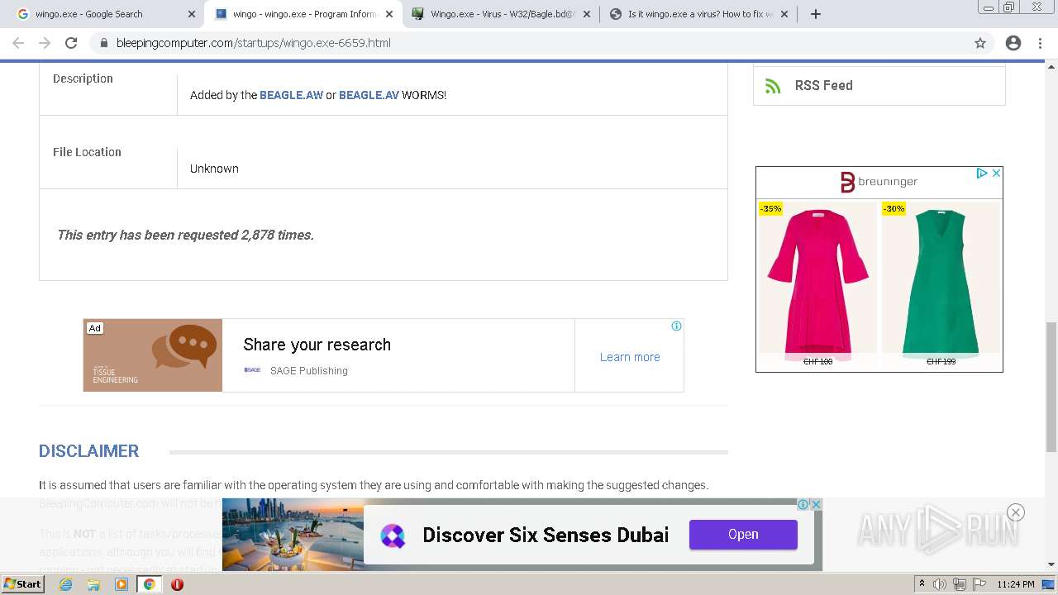Click the 11:24 PM taskbar clock

click(x=1016, y=584)
